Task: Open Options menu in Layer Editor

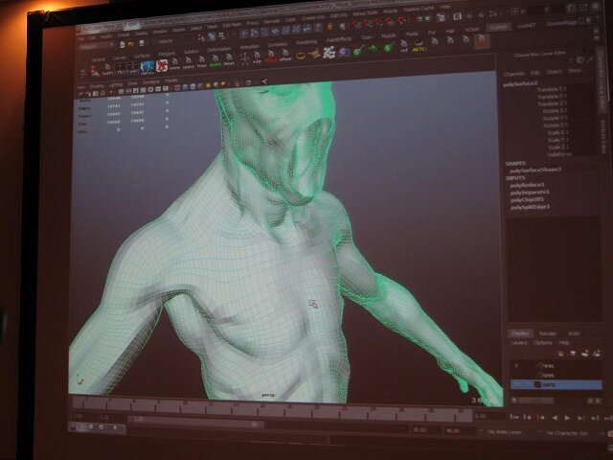Action: point(543,343)
